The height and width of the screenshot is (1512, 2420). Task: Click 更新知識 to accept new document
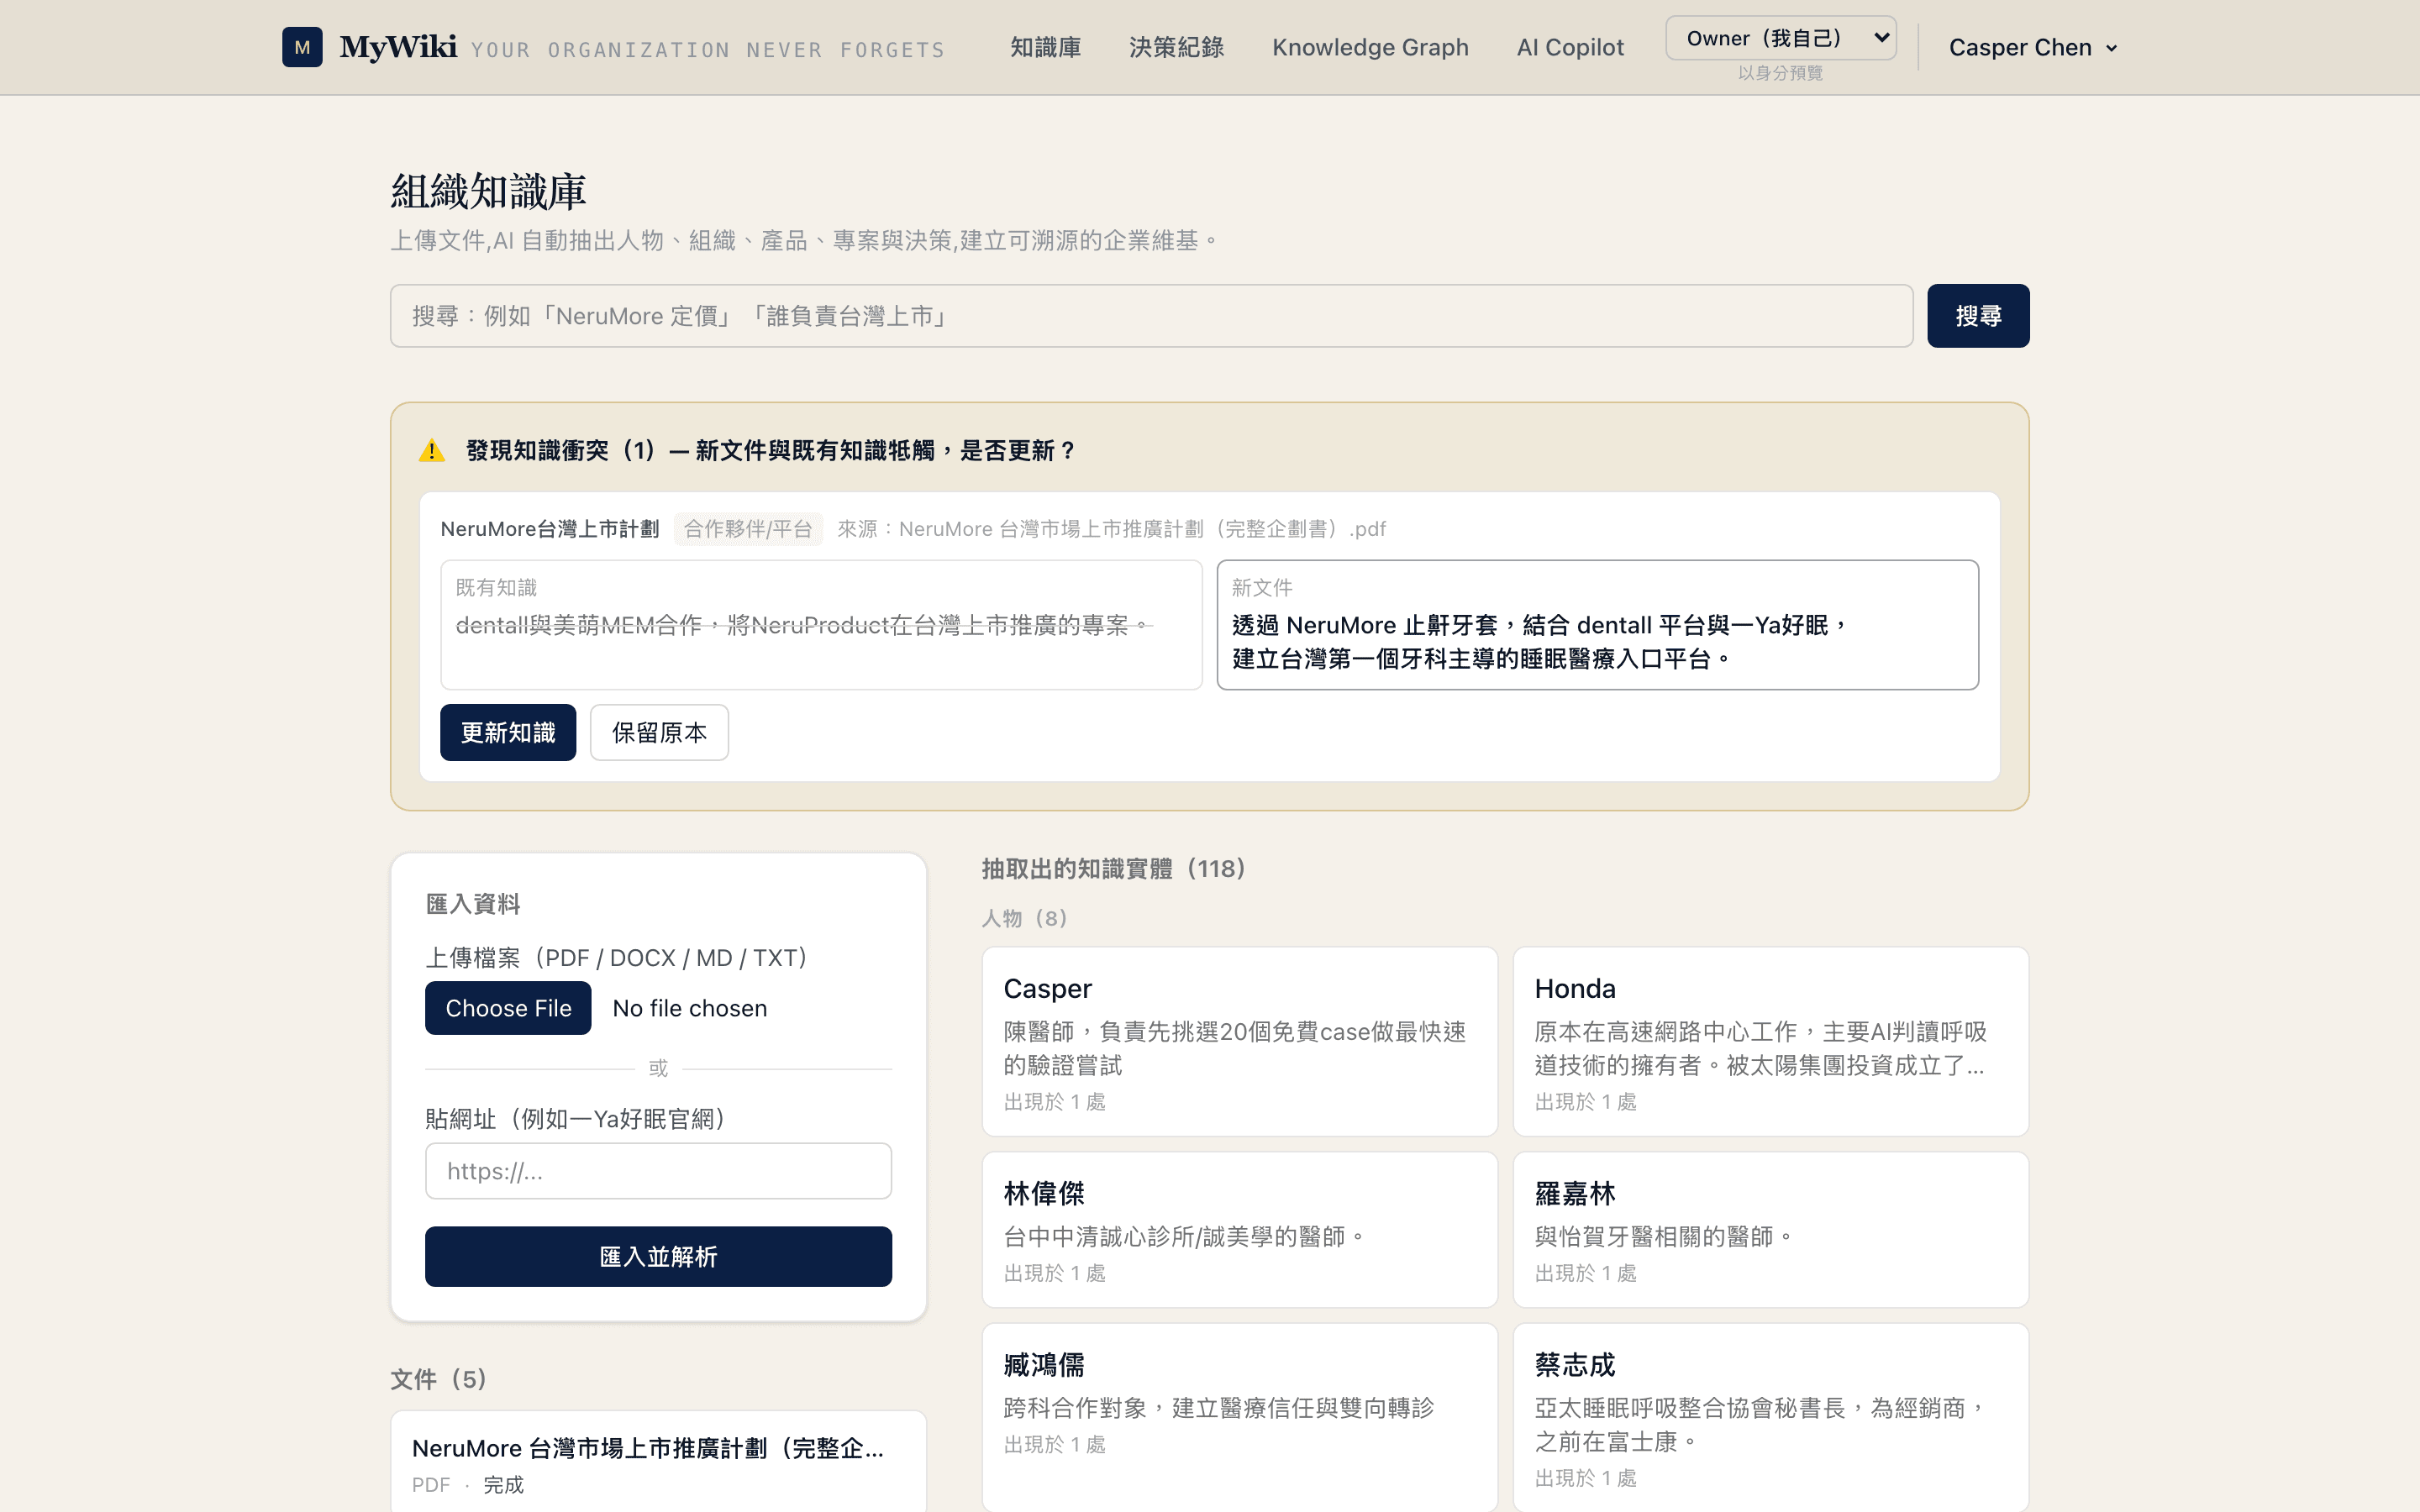(508, 733)
